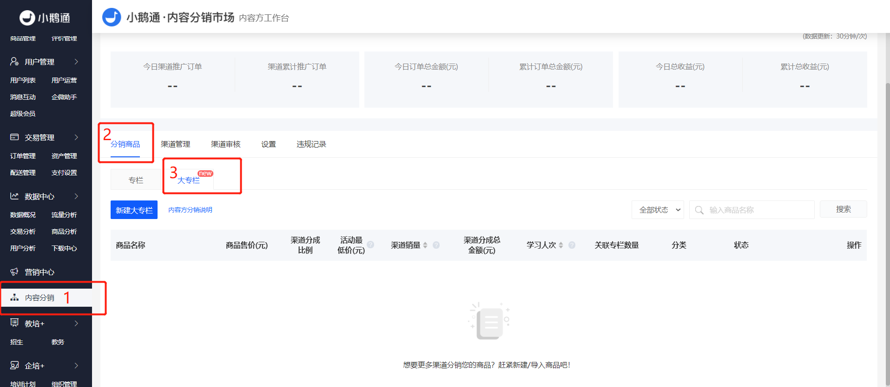Click the 交易管理 card icon
The width and height of the screenshot is (890, 387).
pos(14,137)
